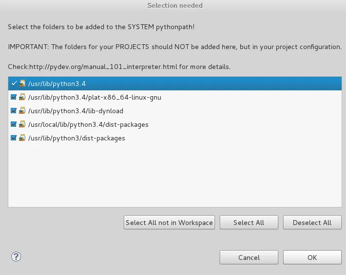
Task: Toggle the lib-dynload folder checkbox
Action: (14, 111)
